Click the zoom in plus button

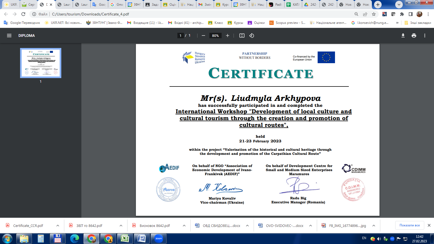click(x=228, y=36)
